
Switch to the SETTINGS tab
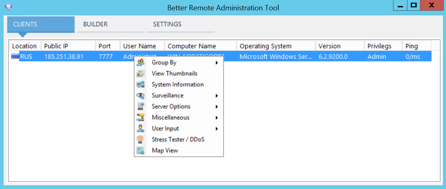pyautogui.click(x=181, y=24)
